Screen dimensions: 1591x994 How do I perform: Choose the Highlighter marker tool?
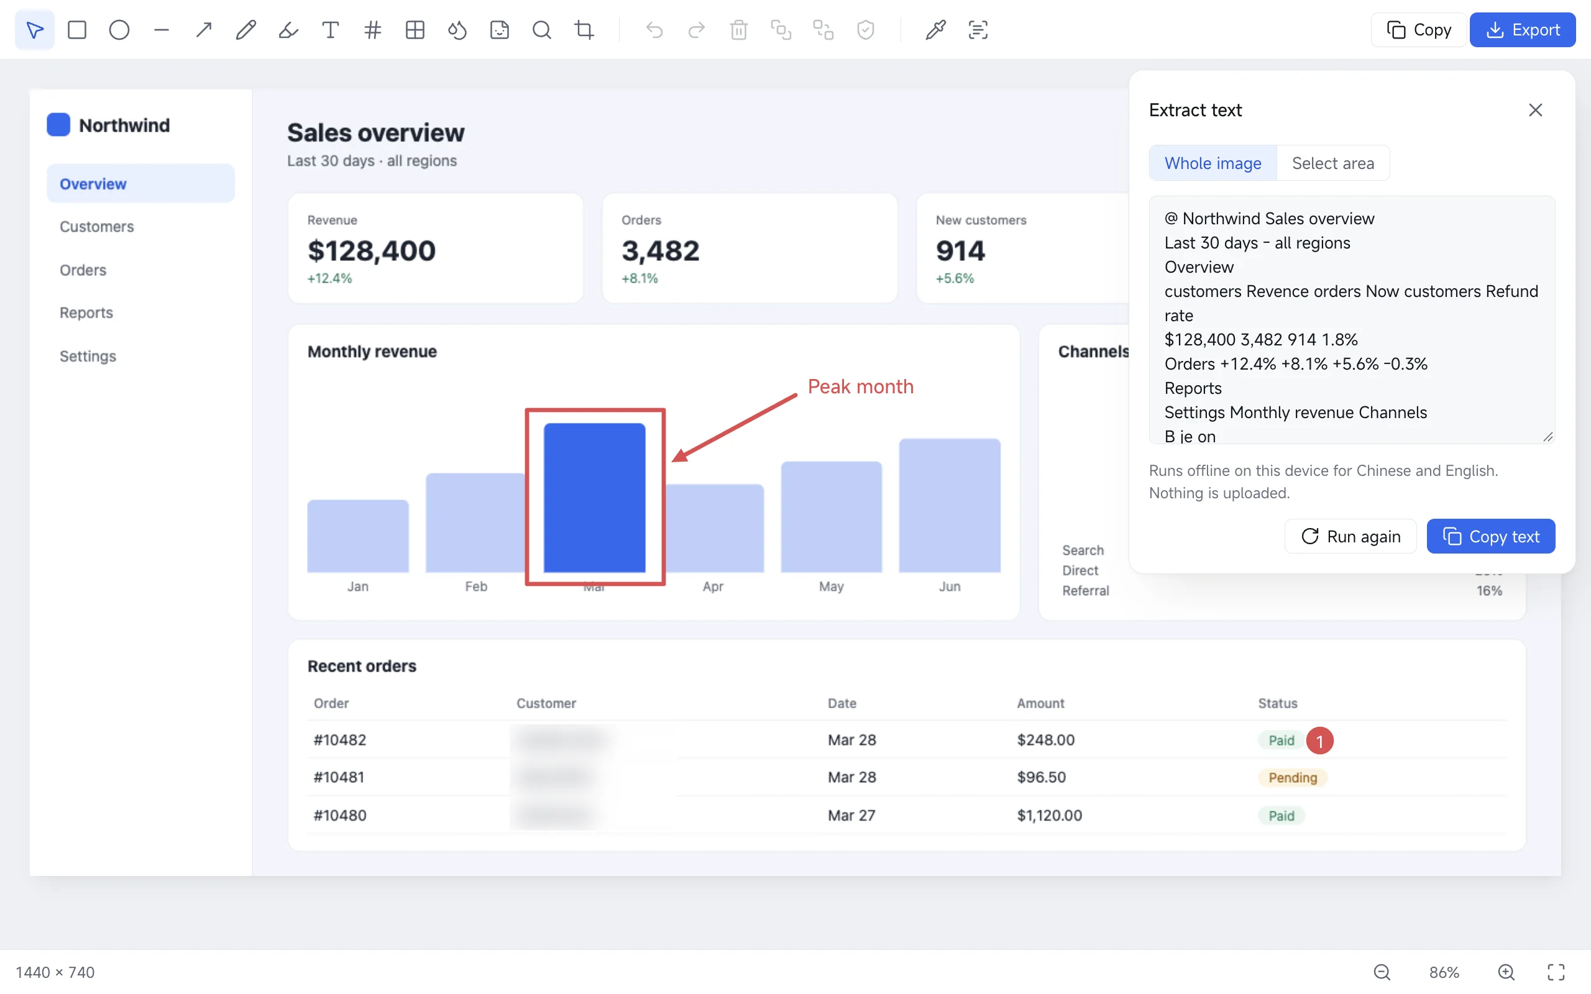point(288,30)
